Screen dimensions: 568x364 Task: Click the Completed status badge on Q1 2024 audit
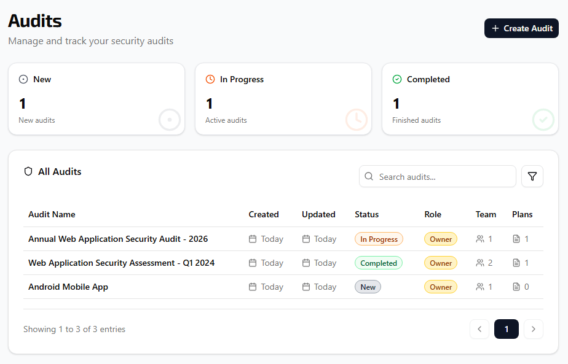[x=379, y=263]
